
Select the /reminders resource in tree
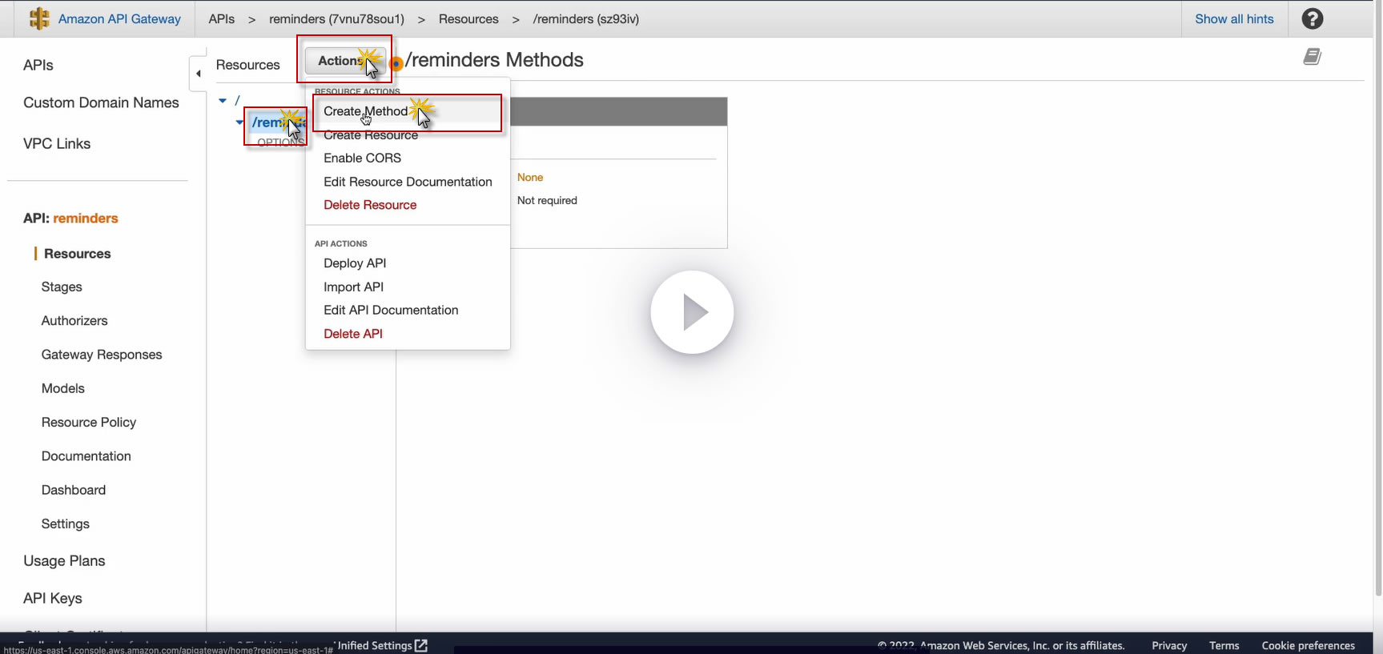(278, 122)
